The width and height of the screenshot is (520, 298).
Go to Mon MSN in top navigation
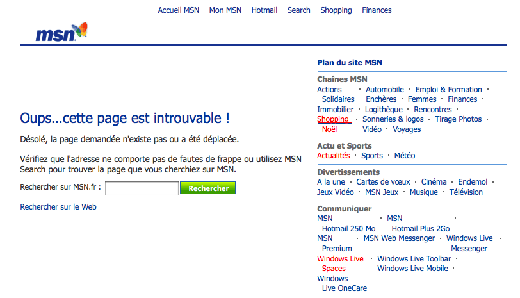point(225,10)
